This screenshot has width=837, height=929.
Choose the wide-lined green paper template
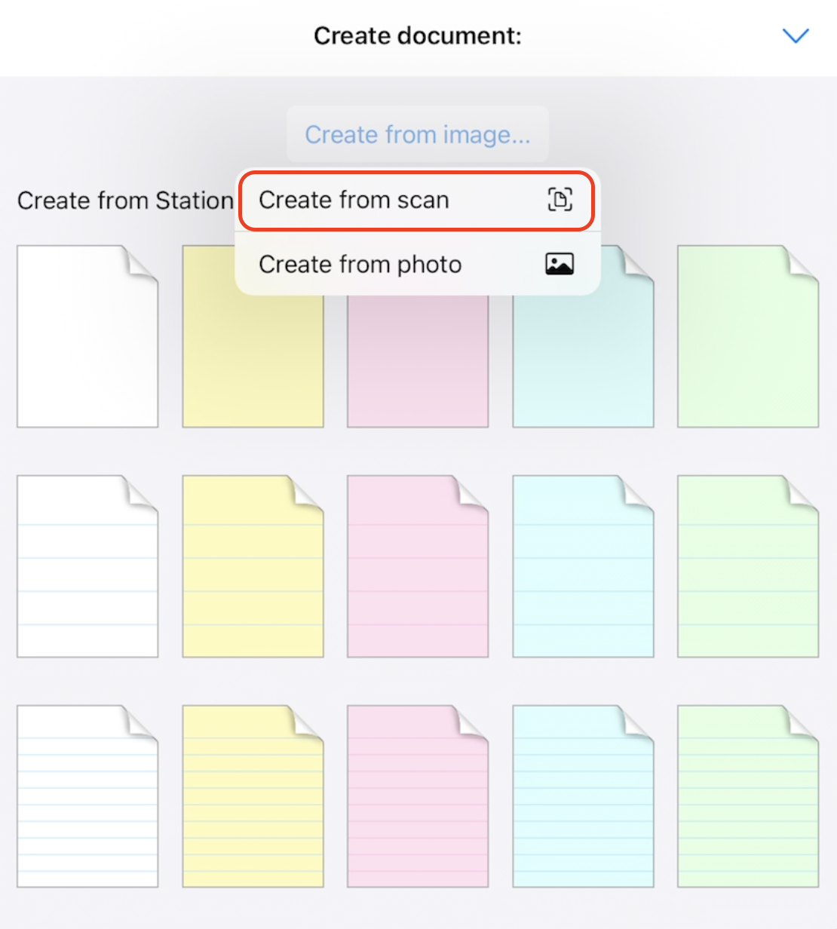tap(747, 566)
